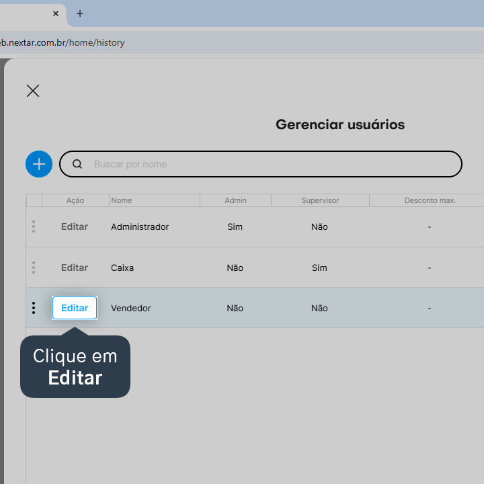
Task: Open the three-dot menu for Vendedor row
Action: tap(34, 308)
